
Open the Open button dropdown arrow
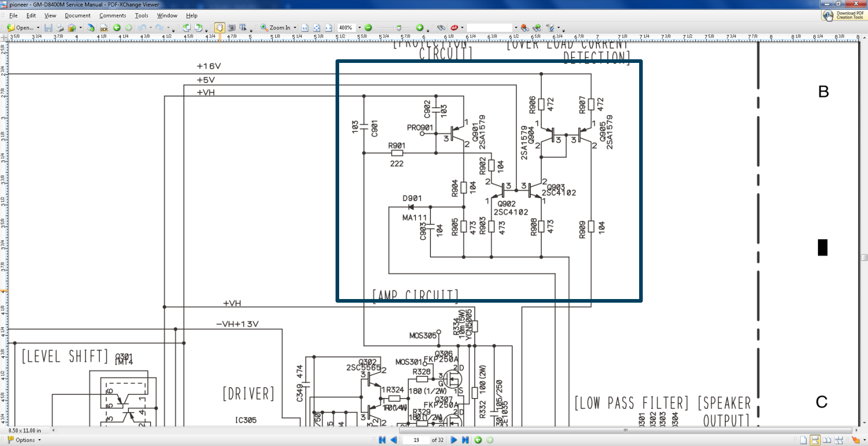click(38, 28)
